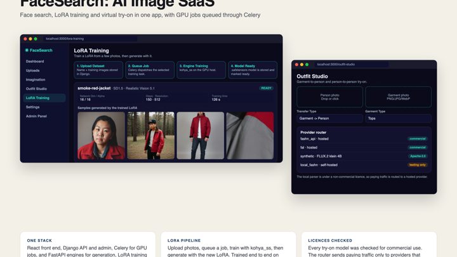The height and width of the screenshot is (257, 457).
Task: Click the Person photo drop zone
Action: click(x=329, y=97)
